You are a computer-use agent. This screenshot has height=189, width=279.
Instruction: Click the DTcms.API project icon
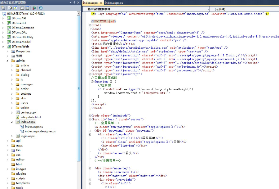click(8, 18)
